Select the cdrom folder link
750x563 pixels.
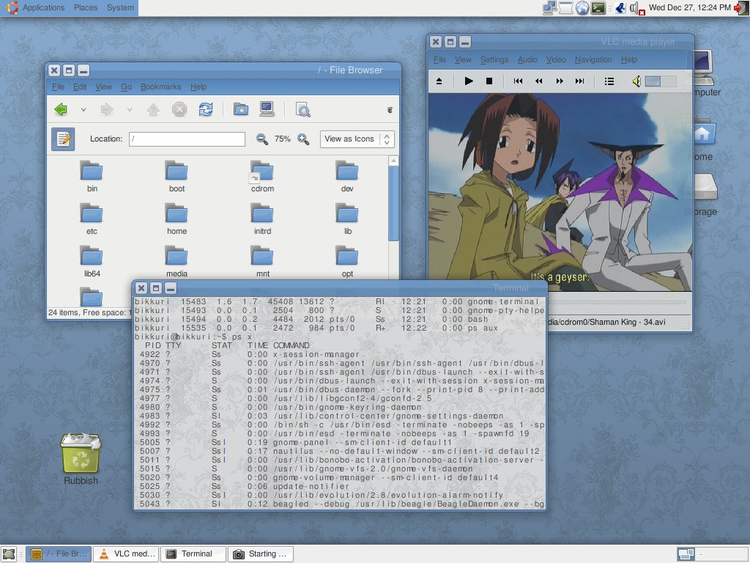(262, 177)
